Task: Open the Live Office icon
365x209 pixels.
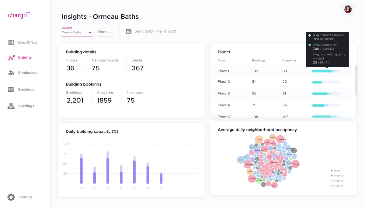Action: click(11, 42)
